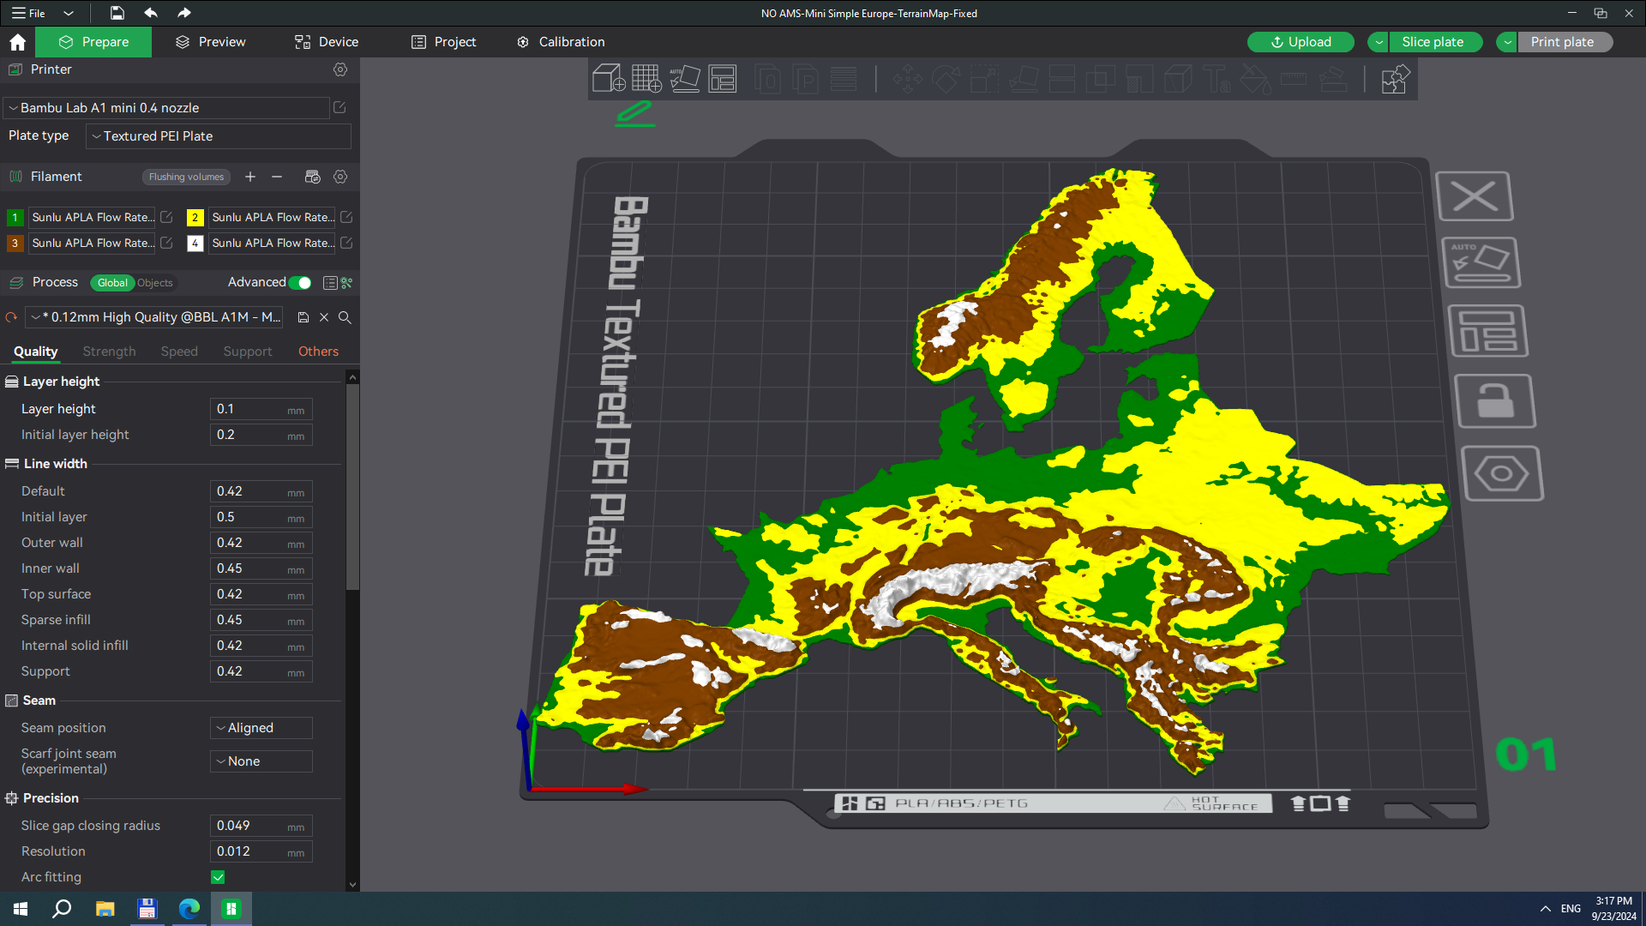Click the Add object cube icon
Viewport: 1646px width, 926px height.
pyautogui.click(x=609, y=79)
